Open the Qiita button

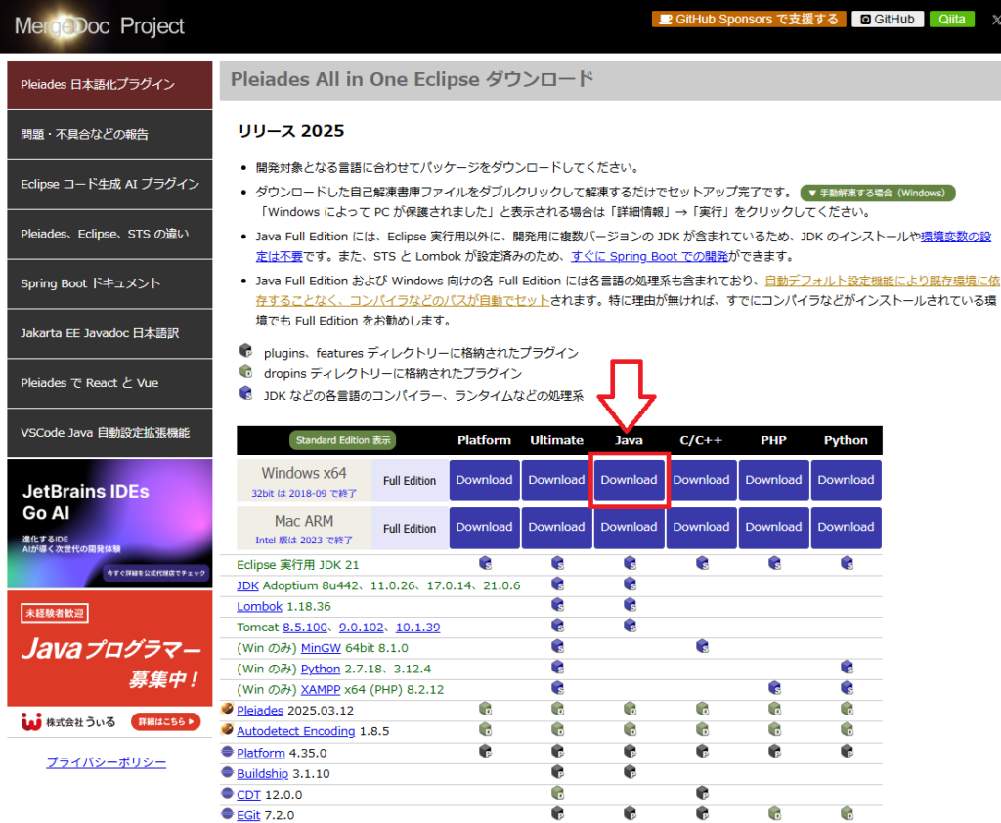point(951,20)
